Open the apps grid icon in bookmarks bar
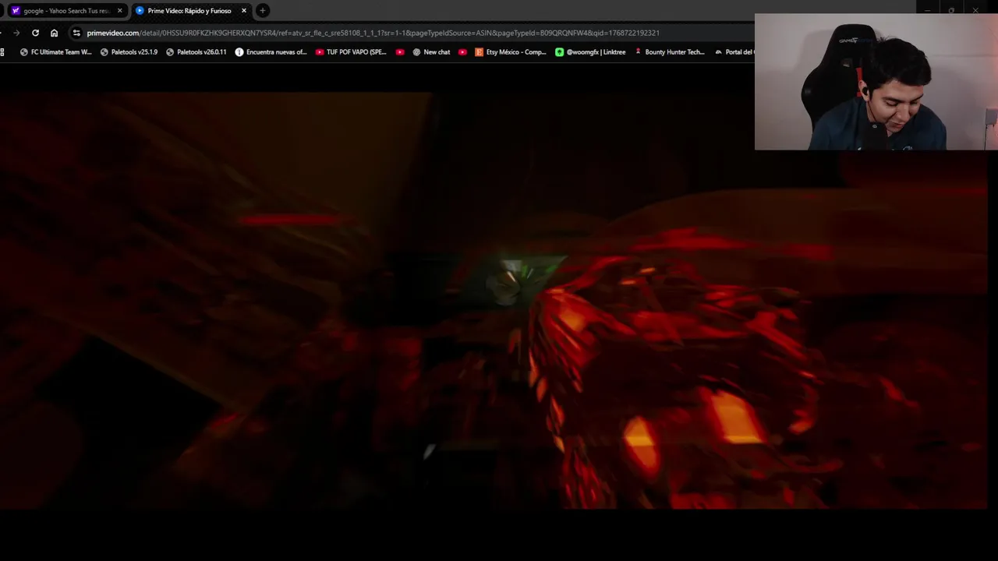 pyautogui.click(x=3, y=52)
